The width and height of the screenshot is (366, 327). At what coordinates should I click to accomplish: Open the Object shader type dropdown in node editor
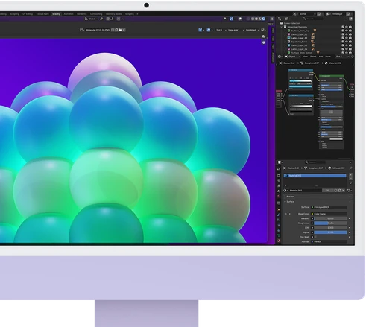[x=292, y=57]
